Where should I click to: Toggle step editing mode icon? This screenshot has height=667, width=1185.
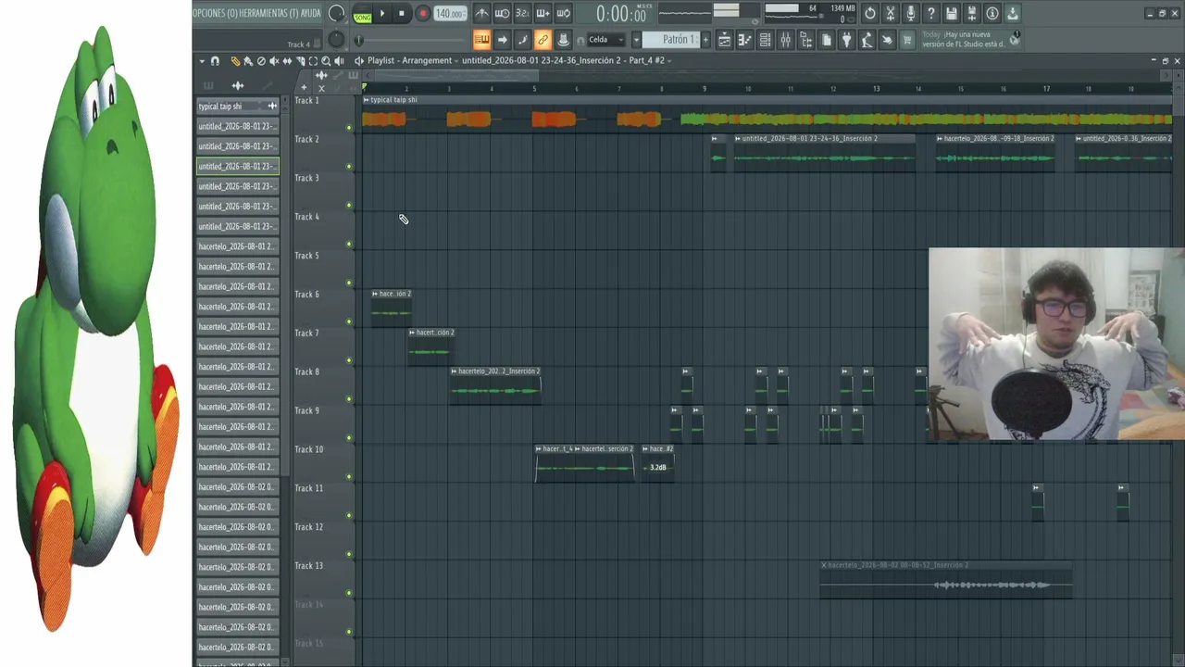(522, 40)
